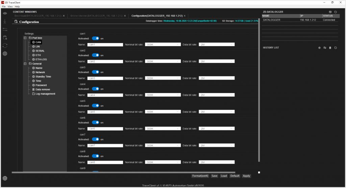
Task: Switch off can7 Activated toggle
Action: click(96, 139)
